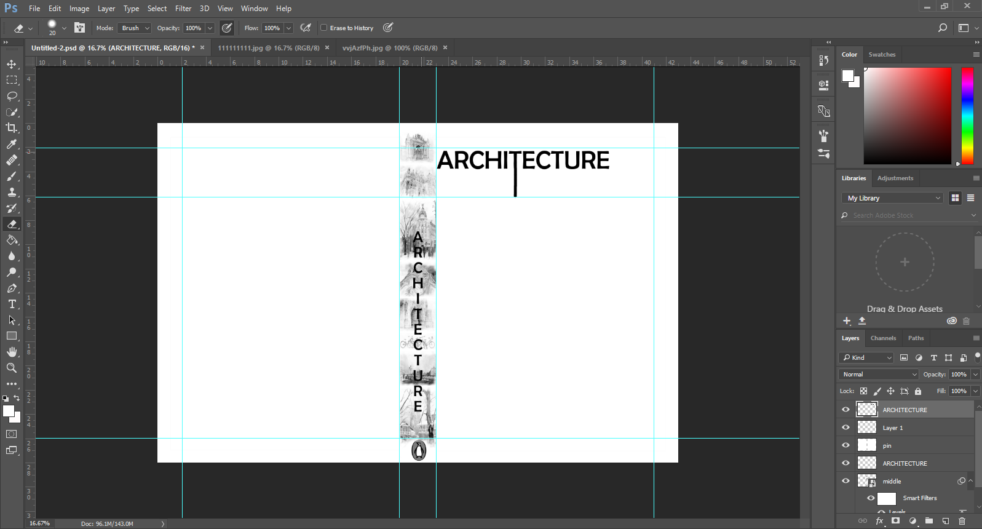Delete the selected layer with trash icon
This screenshot has width=982, height=529.
tap(962, 521)
